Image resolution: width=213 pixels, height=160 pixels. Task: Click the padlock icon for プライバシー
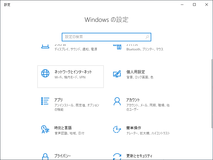(x=45, y=157)
